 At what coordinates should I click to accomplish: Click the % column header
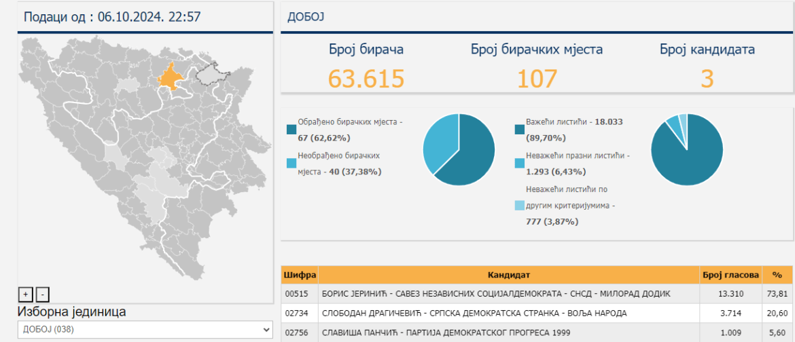point(777,275)
